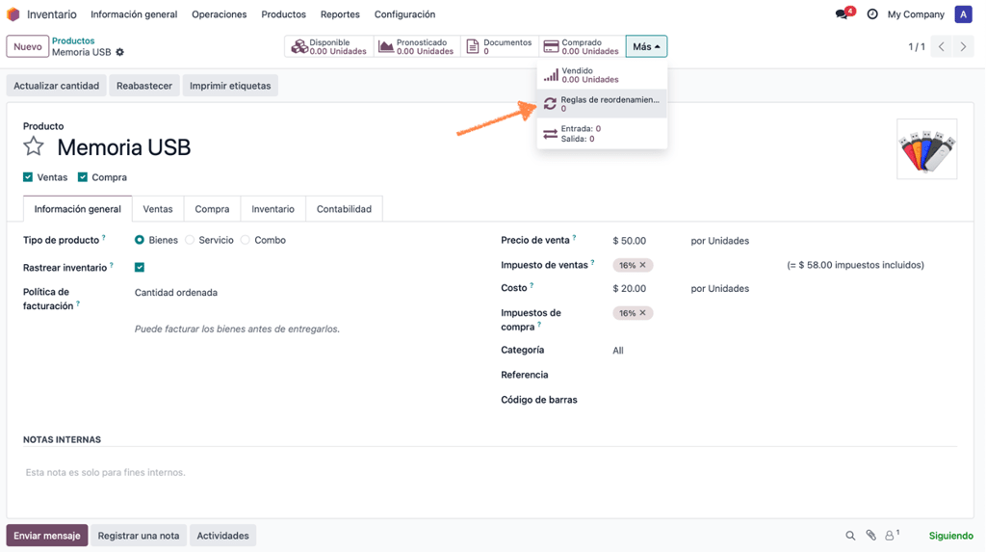Open the conversations chat icon with red badge
The image size is (986, 552).
coord(843,13)
